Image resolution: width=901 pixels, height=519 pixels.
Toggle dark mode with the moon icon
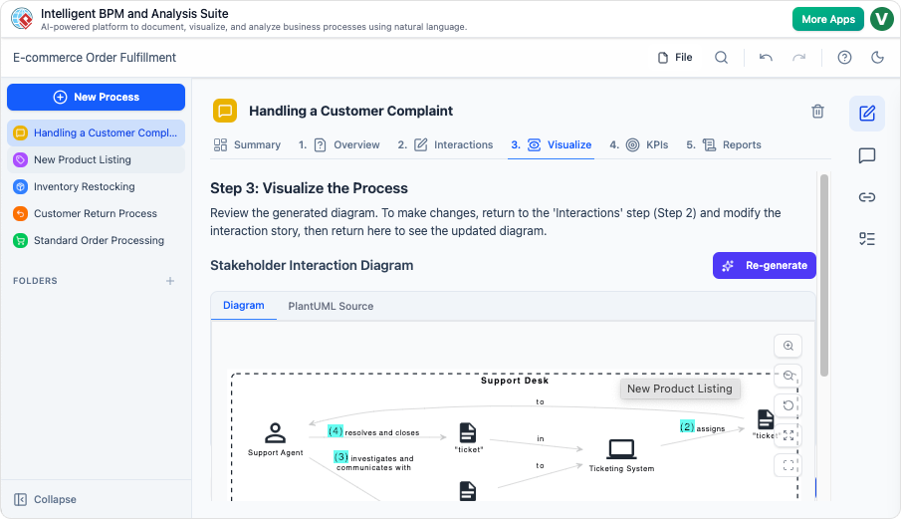[x=877, y=58]
